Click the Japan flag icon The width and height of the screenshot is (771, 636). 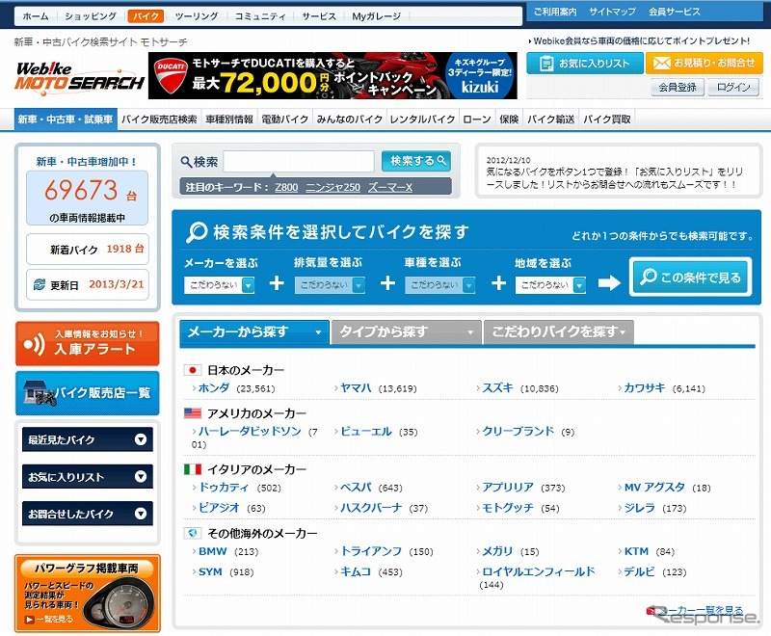193,370
